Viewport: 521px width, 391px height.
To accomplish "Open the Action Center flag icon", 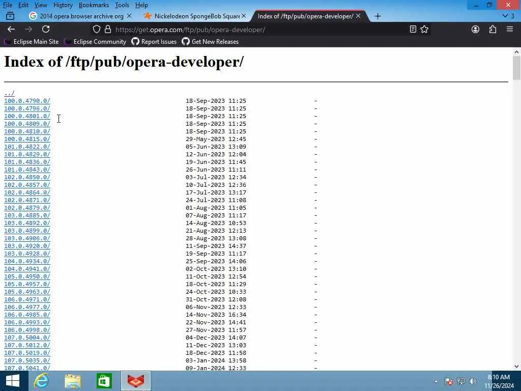I will [449, 381].
